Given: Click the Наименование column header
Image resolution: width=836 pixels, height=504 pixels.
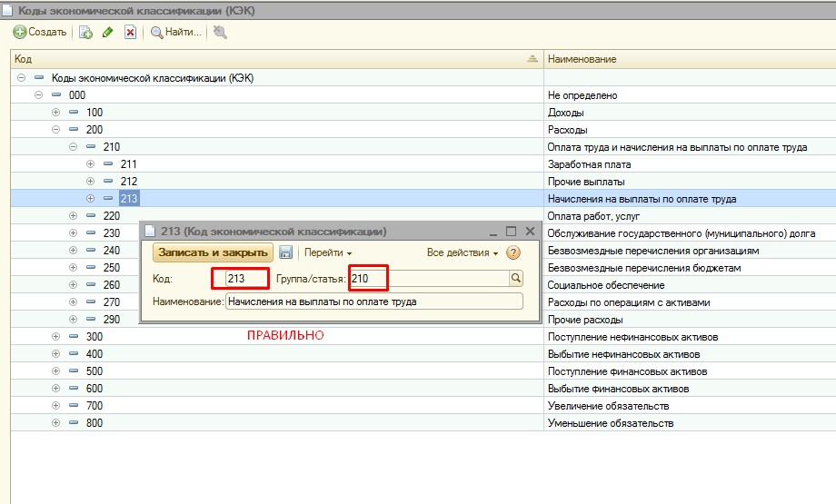Looking at the screenshot, I should coord(689,59).
